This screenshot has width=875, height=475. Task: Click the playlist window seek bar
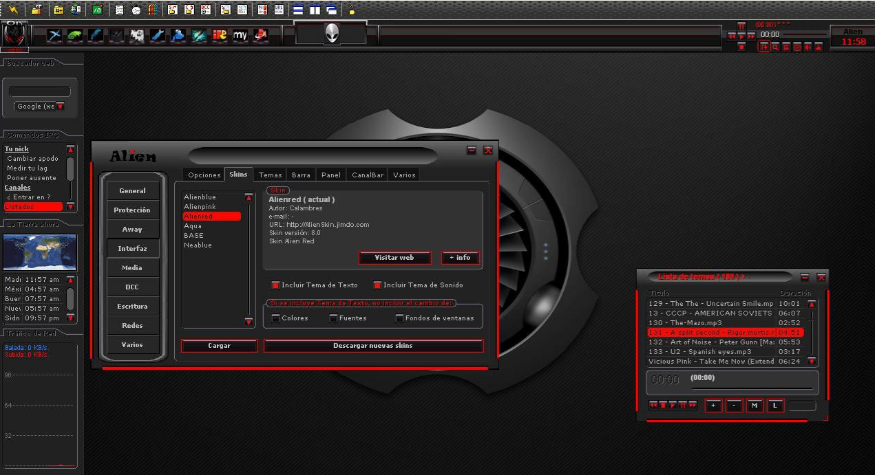(x=752, y=388)
